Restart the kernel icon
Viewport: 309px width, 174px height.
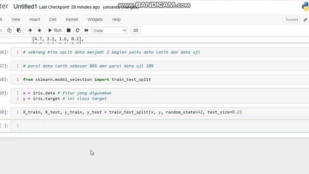(x=77, y=30)
